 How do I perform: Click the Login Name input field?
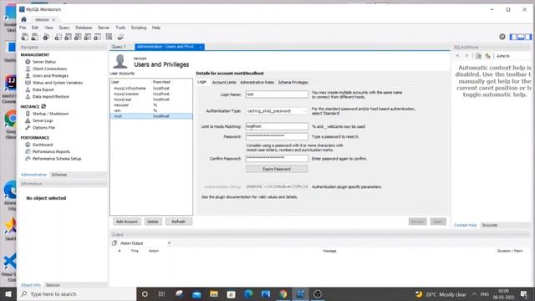[x=277, y=94]
